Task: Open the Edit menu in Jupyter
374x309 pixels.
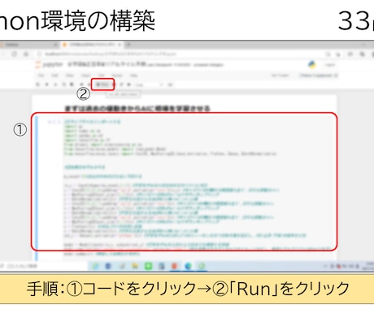Action: click(54, 76)
